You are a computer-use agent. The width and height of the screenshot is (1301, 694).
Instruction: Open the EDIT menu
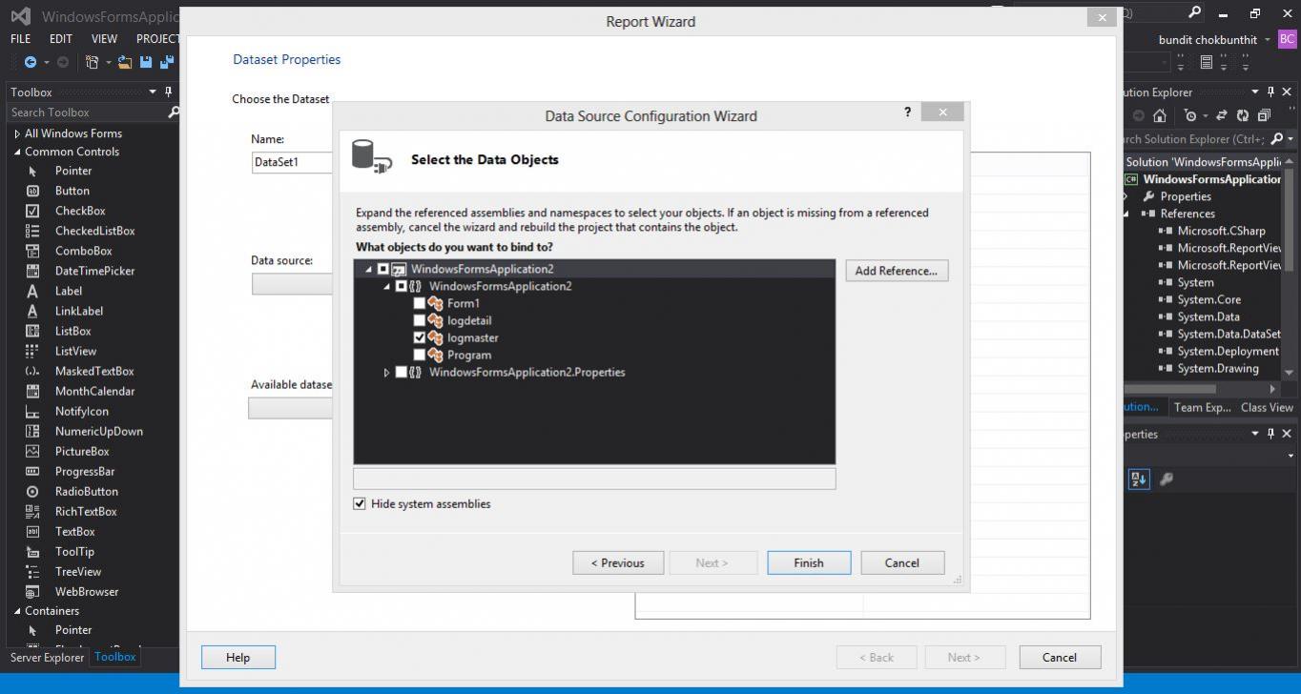point(61,39)
